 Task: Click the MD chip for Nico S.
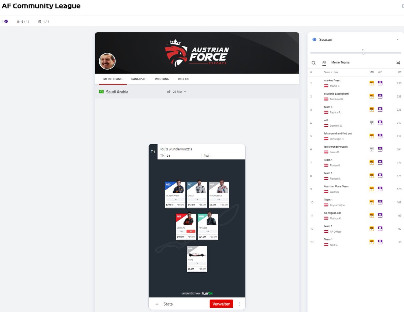coord(372,242)
